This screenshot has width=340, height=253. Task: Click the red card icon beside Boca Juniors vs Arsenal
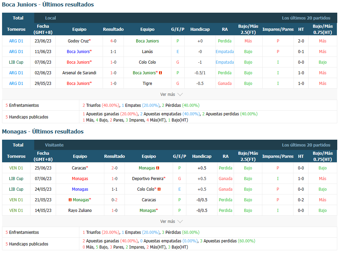[x=160, y=73]
